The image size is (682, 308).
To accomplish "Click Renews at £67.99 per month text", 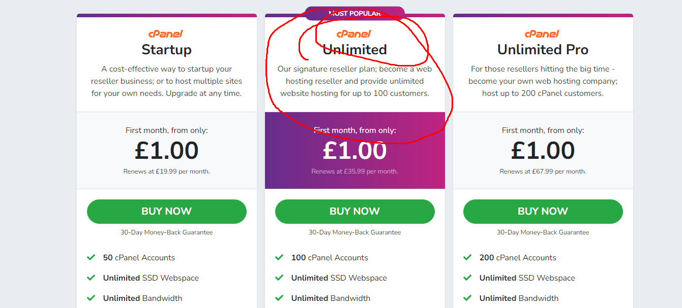I will (543, 172).
